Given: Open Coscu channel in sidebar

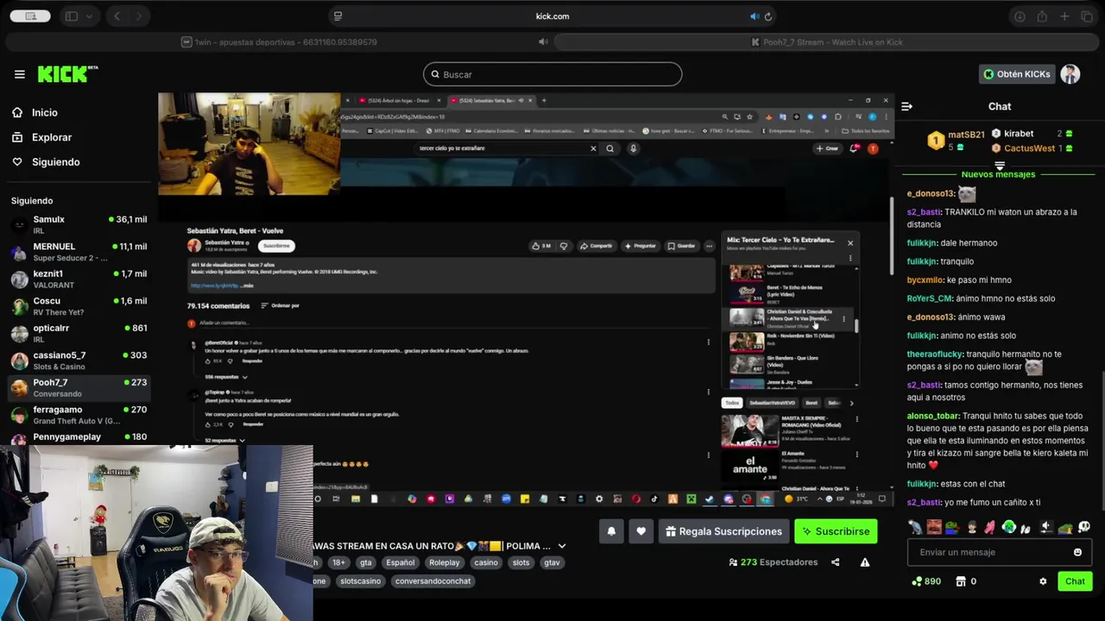Looking at the screenshot, I should point(79,306).
